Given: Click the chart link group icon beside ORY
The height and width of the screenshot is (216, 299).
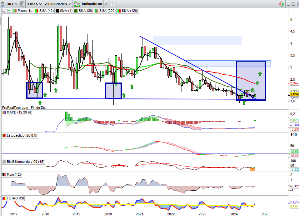Looking at the screenshot, I should coord(2,4).
